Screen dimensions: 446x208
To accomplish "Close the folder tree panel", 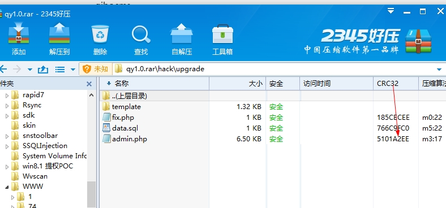I will pyautogui.click(x=89, y=84).
